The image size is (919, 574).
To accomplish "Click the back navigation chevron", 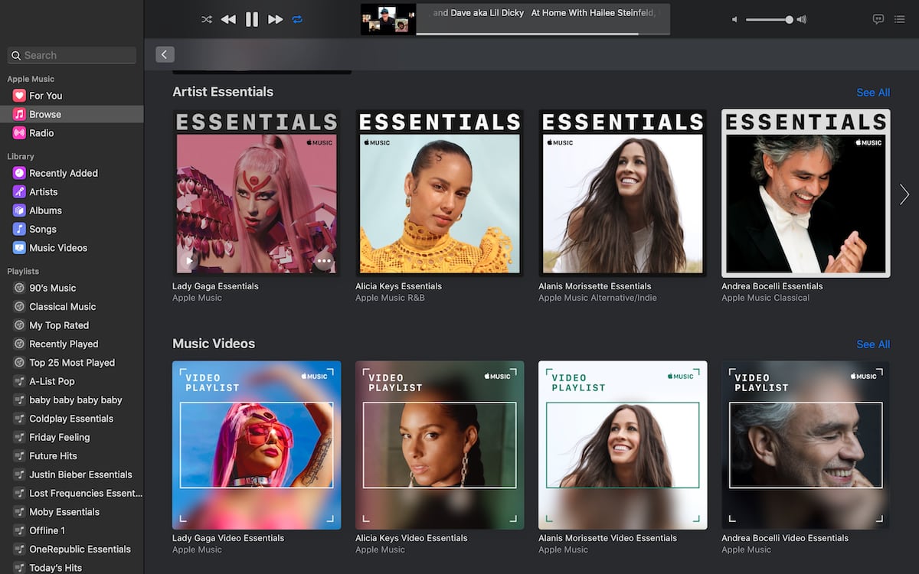I will coord(165,54).
